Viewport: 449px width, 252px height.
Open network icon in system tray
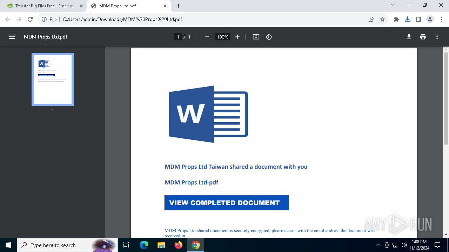click(395, 245)
